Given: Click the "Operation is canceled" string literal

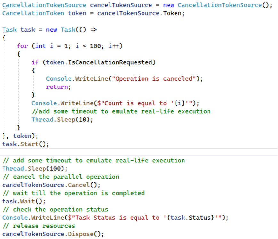Looking at the screenshot, I should tap(154, 78).
